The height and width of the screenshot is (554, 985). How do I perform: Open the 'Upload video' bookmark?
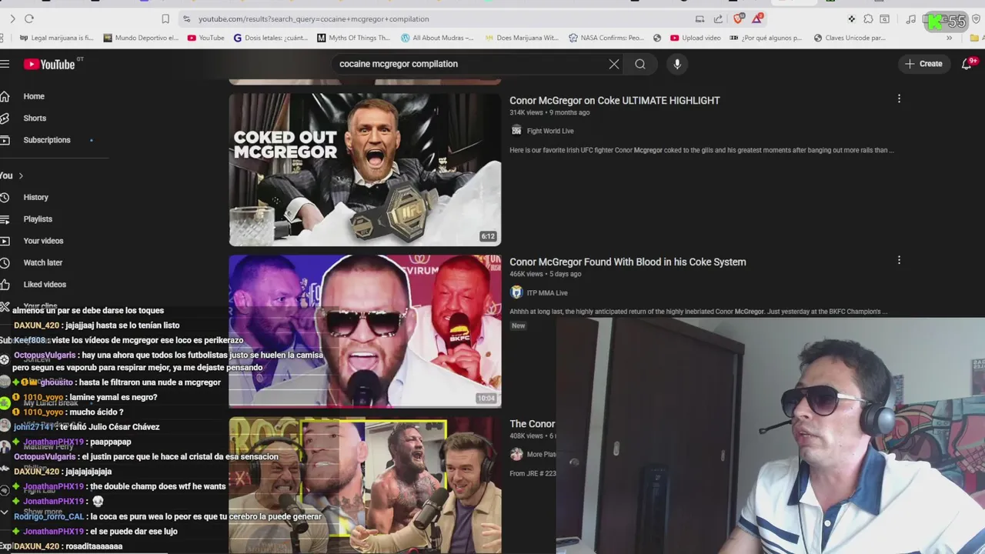pos(696,38)
